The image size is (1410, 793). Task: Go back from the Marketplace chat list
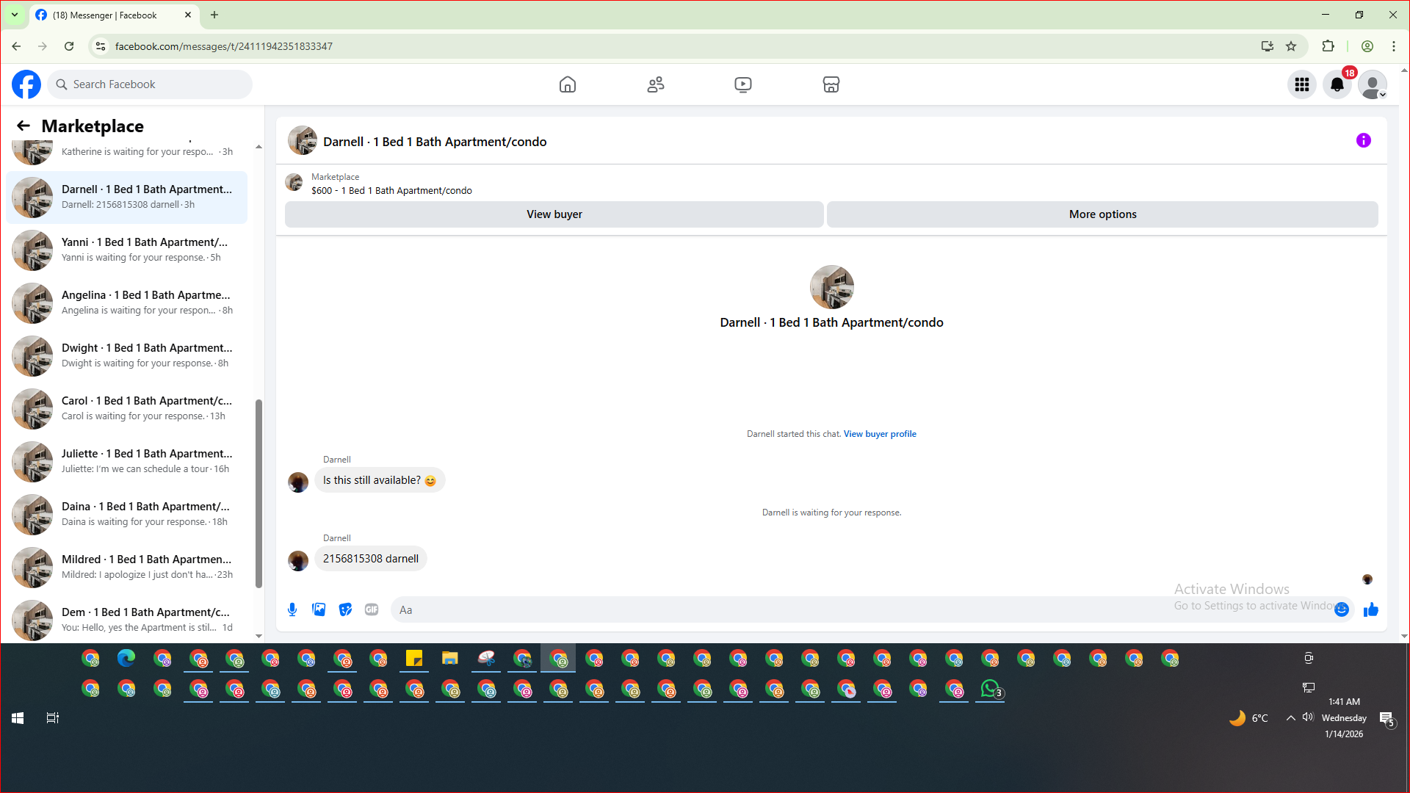click(23, 126)
